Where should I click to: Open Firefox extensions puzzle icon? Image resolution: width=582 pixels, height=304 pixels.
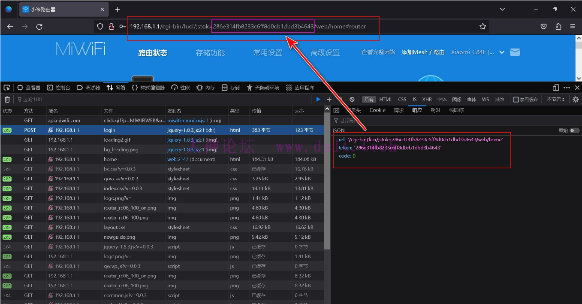click(558, 27)
